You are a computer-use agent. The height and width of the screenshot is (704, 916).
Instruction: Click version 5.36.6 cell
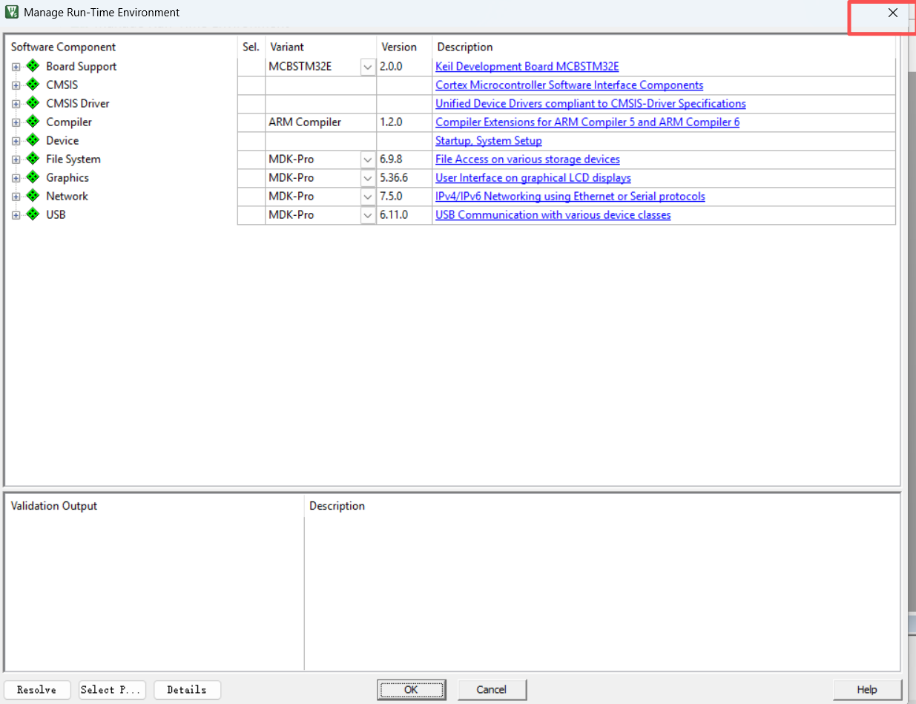pos(404,178)
